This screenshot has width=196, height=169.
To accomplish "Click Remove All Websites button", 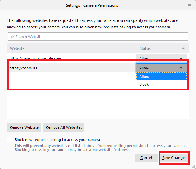I will click(64, 127).
